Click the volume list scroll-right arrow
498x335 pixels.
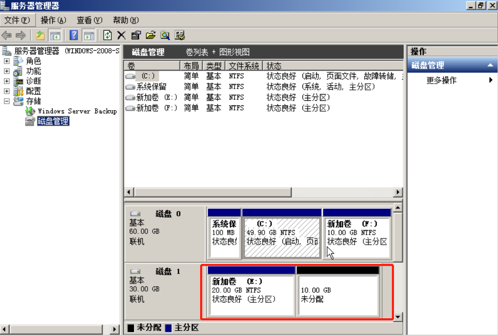coord(398,192)
